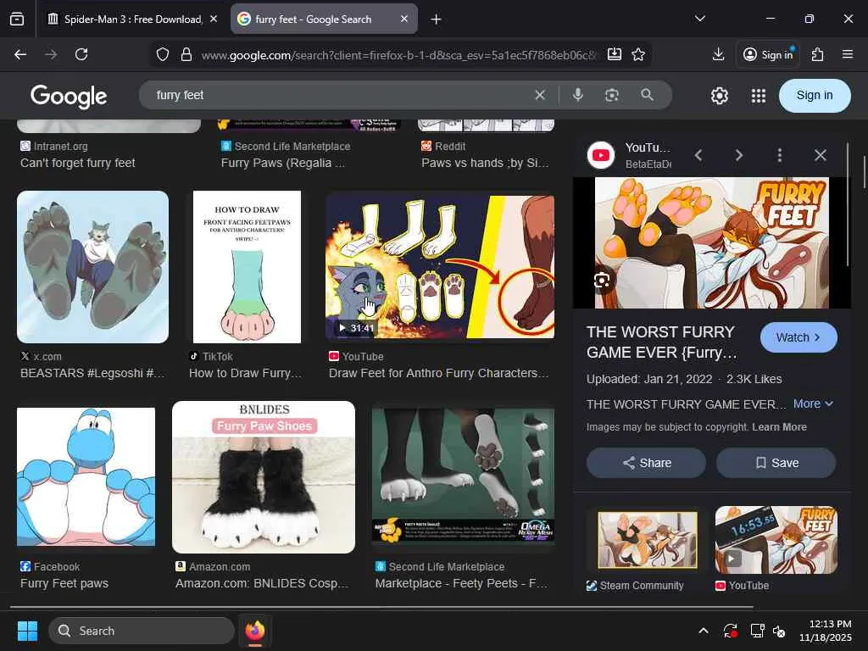
Task: Click the Windows taskbar Search box
Action: 142,631
